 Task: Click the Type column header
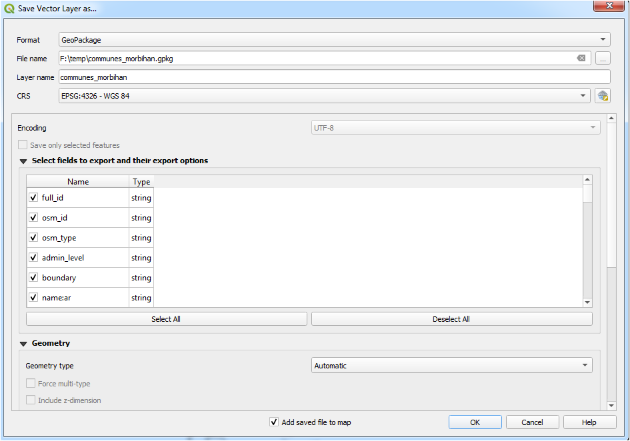[x=141, y=182]
